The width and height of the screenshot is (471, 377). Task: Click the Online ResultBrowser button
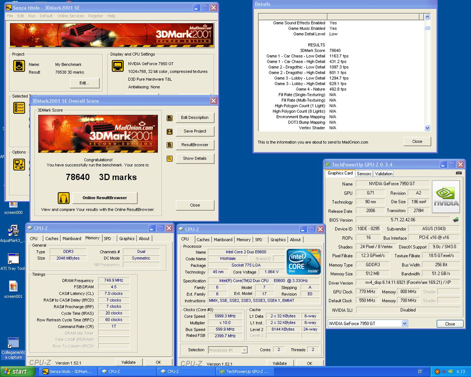[105, 198]
